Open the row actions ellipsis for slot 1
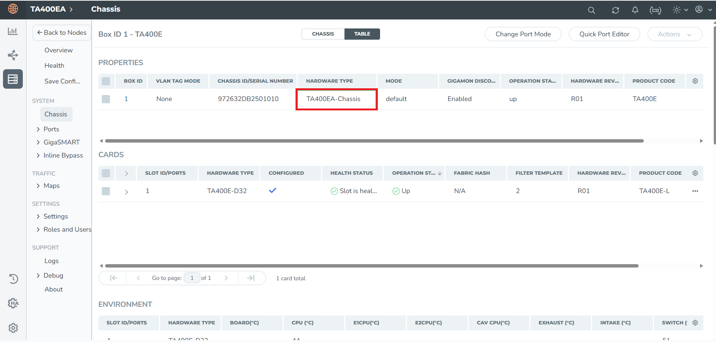 [695, 191]
